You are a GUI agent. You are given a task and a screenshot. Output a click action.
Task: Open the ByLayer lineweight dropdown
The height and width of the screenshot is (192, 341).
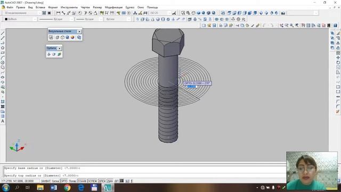pyautogui.click(x=89, y=19)
